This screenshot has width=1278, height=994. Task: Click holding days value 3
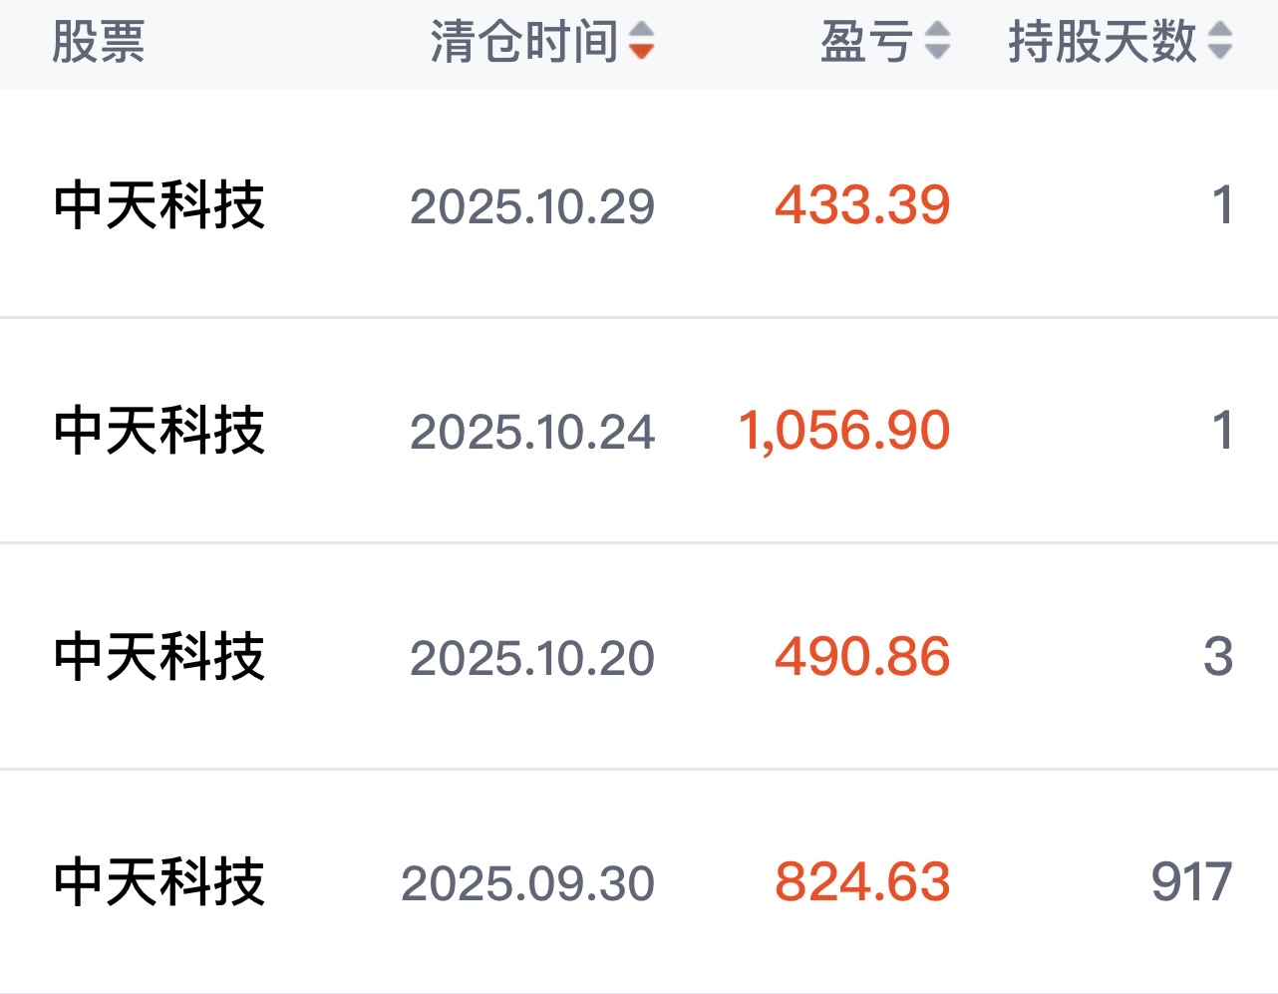[x=1218, y=657]
